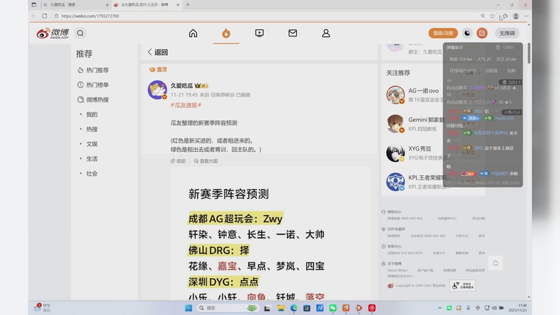Image resolution: width=560 pixels, height=315 pixels.
Task: Select 社会 in the sidebar
Action: [92, 174]
